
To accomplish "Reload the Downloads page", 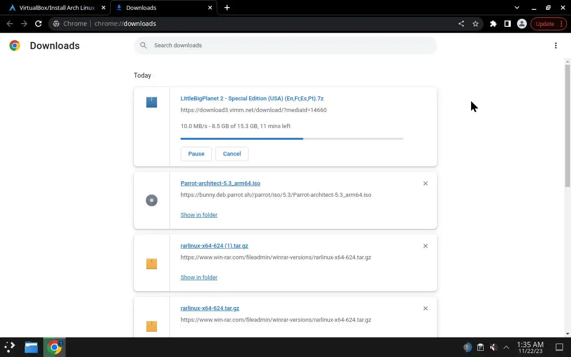I will [x=38, y=24].
